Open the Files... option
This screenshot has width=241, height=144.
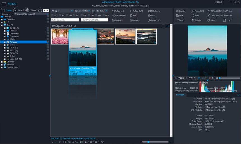tap(134, 15)
